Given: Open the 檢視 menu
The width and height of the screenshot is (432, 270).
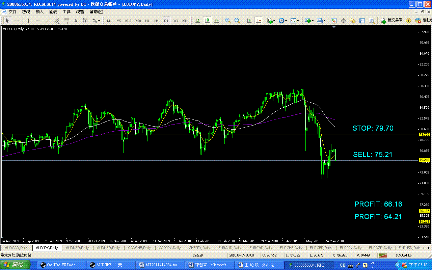Looking at the screenshot, I should pyautogui.click(x=26, y=12).
